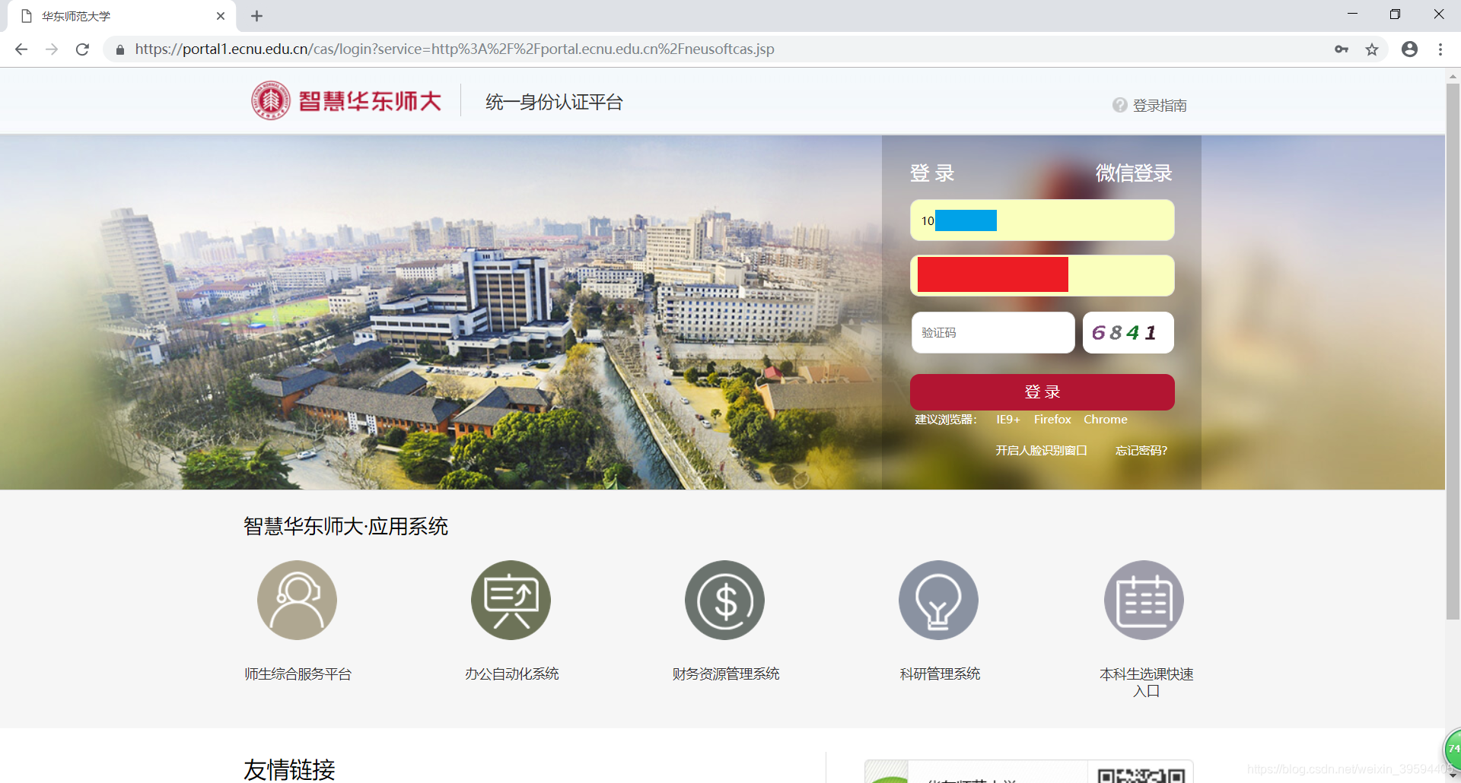Click the username input field

click(1042, 220)
